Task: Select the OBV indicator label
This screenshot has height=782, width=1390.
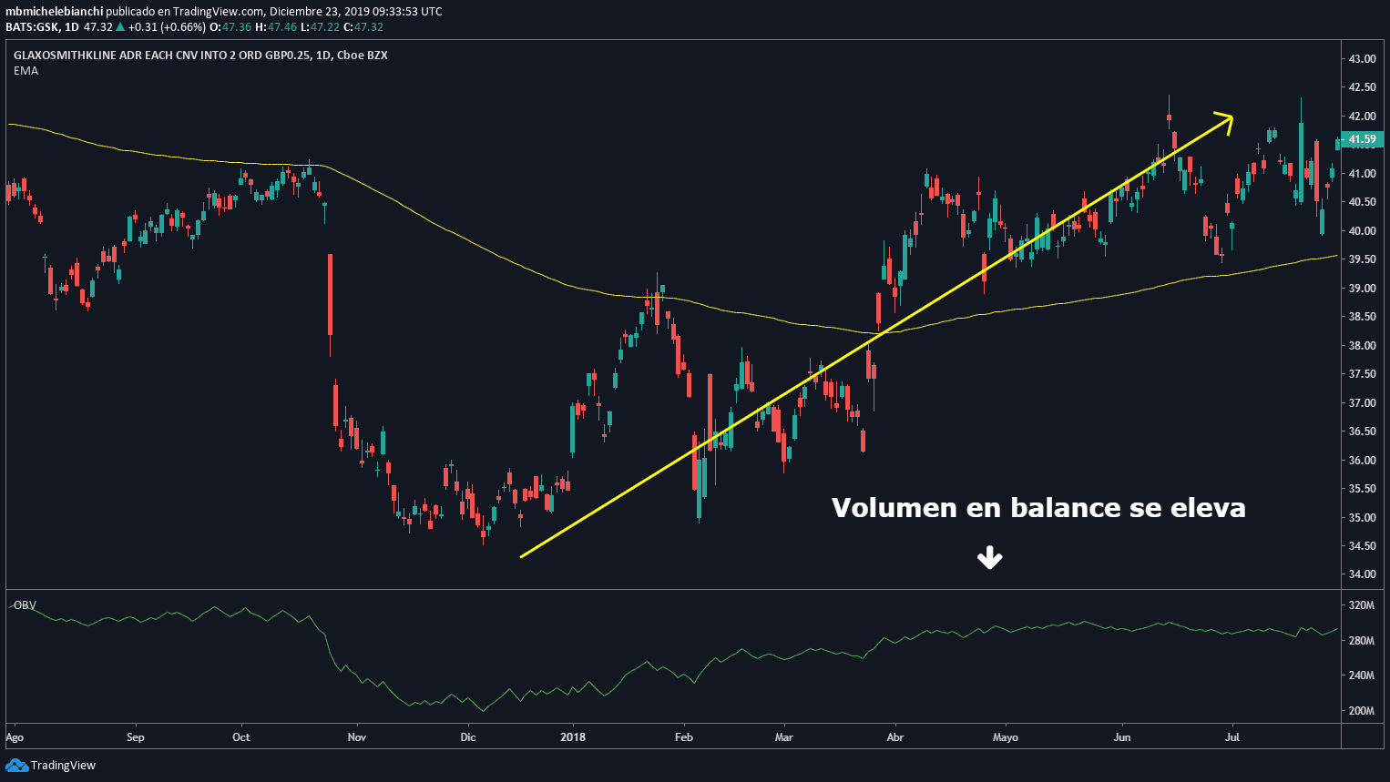Action: [x=25, y=605]
